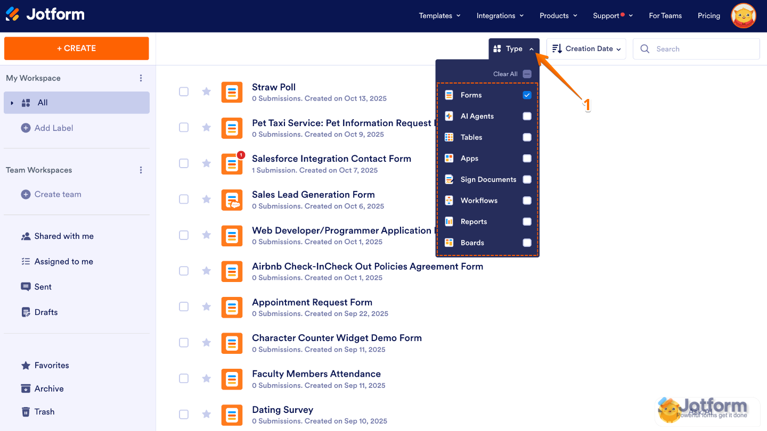Click Clear All in the filter panel

(x=505, y=74)
